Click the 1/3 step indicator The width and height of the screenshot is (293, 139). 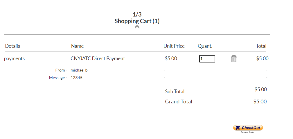[137, 14]
